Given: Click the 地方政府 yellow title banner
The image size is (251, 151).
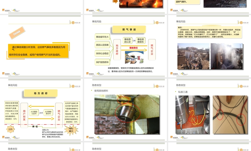Looking at the screenshot, I should (x=40, y=93).
